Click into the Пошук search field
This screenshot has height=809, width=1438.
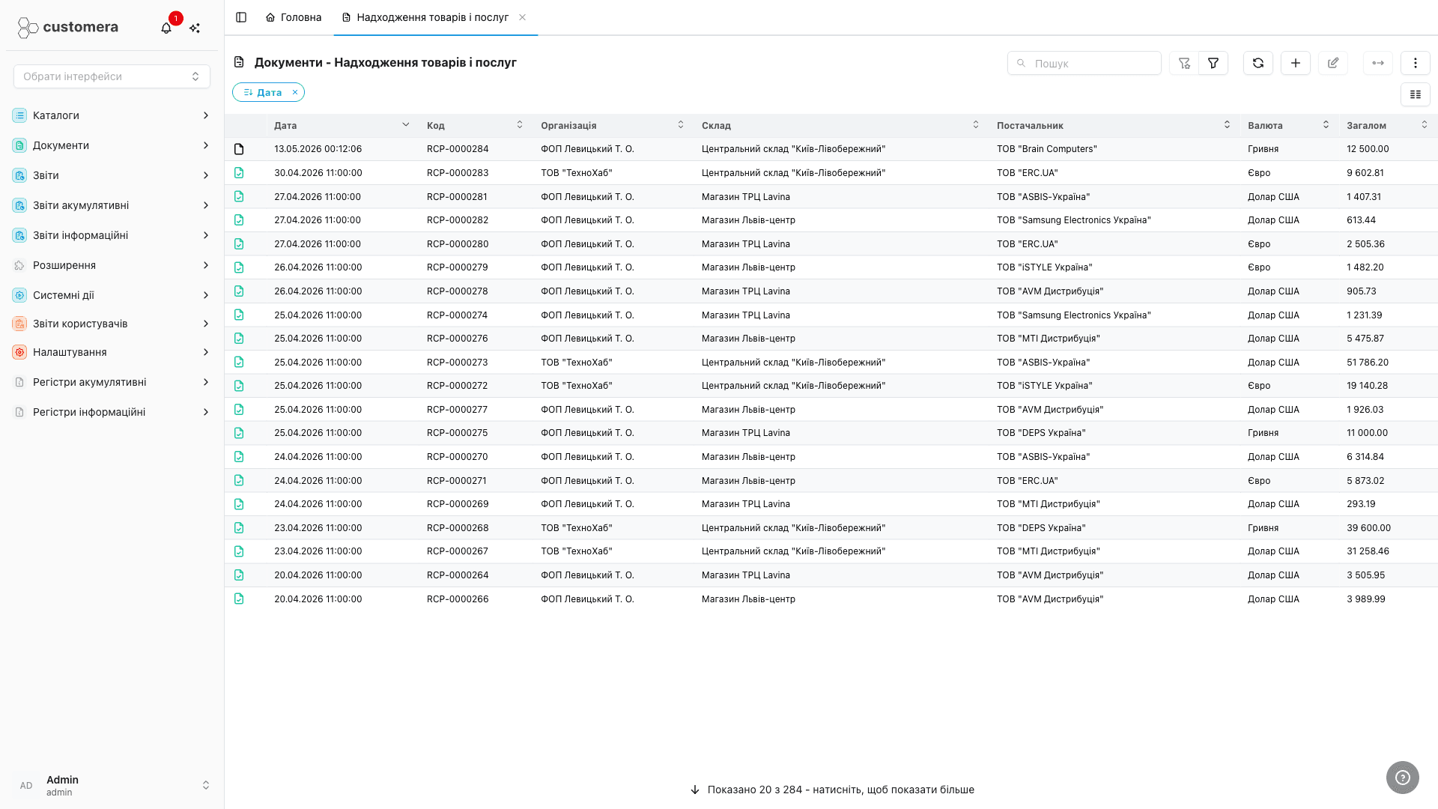(1084, 63)
